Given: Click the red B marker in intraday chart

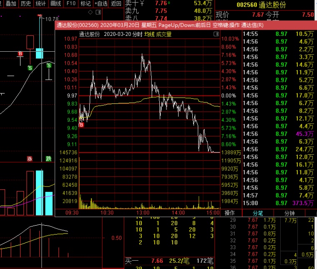Looking at the screenshot, I should click(81, 125).
